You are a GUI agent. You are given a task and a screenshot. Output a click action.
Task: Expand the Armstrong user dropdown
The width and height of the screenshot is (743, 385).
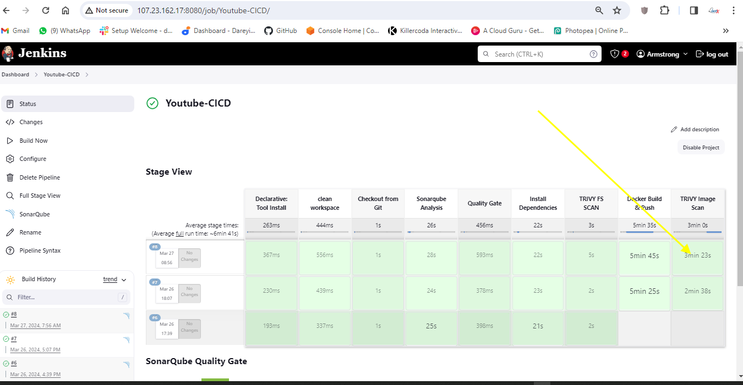685,54
